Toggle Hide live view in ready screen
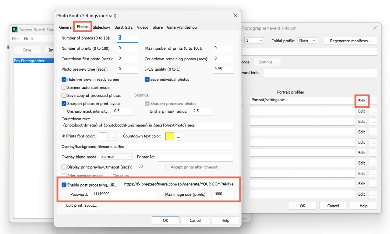390x234 pixels. click(x=64, y=79)
